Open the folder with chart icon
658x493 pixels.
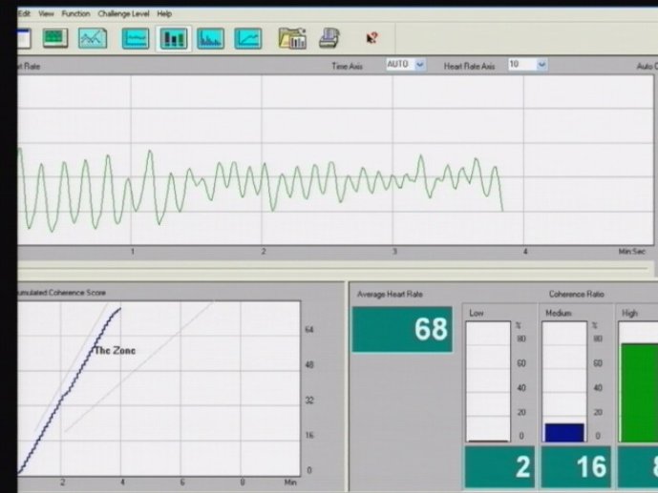(292, 38)
